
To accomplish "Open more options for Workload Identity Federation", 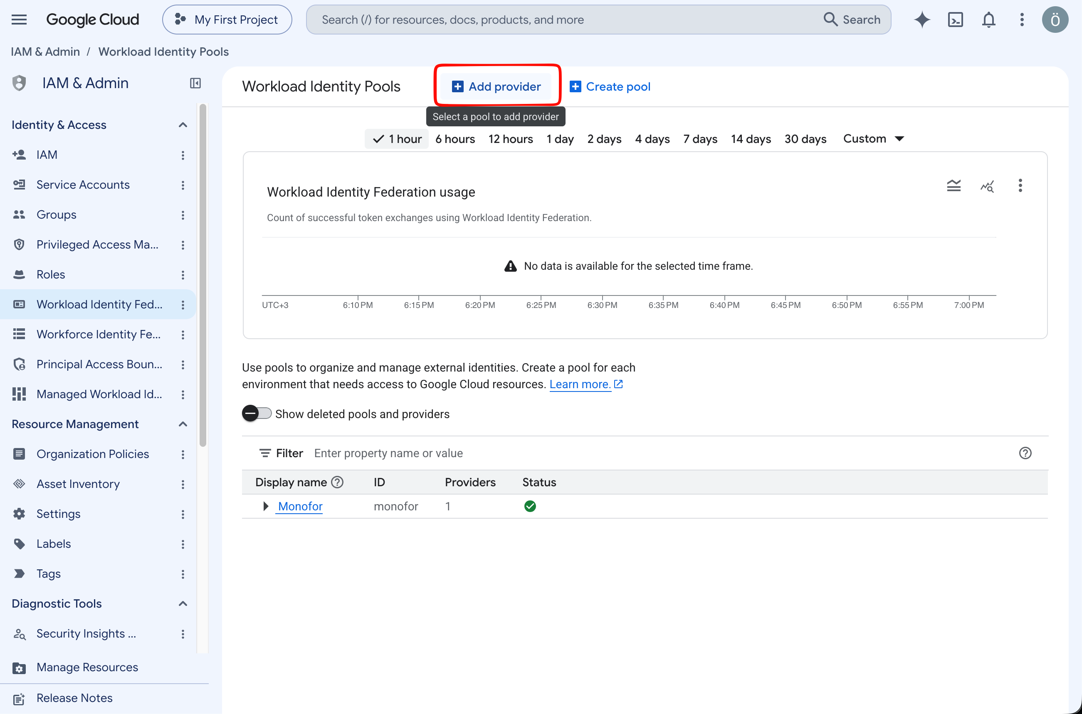I will (x=183, y=305).
